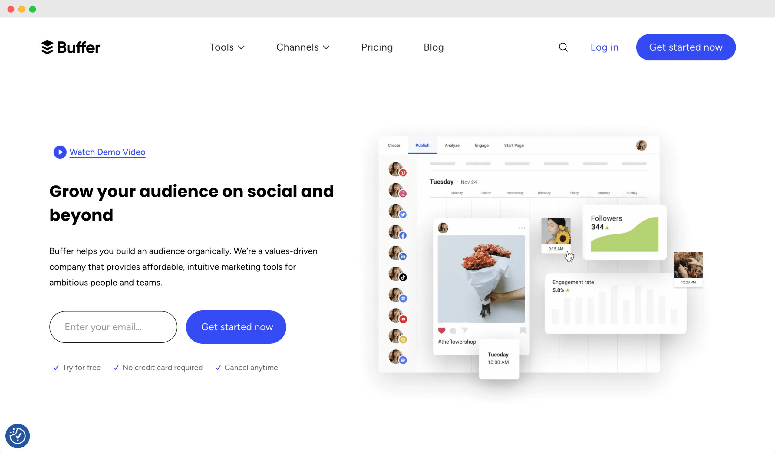This screenshot has width=775, height=452.
Task: Click the top-right Get started now button
Action: [x=686, y=47]
